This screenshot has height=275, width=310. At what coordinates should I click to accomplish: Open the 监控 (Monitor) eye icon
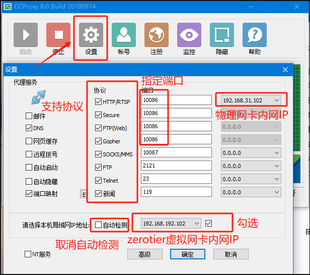click(x=189, y=35)
